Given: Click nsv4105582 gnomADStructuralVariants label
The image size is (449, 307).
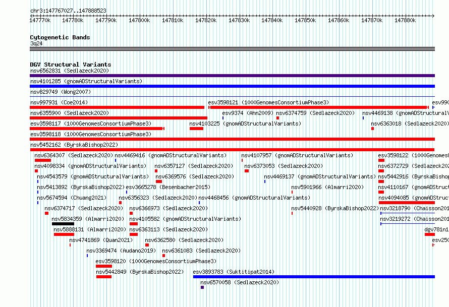Looking at the screenshot, I should pos(185,219).
